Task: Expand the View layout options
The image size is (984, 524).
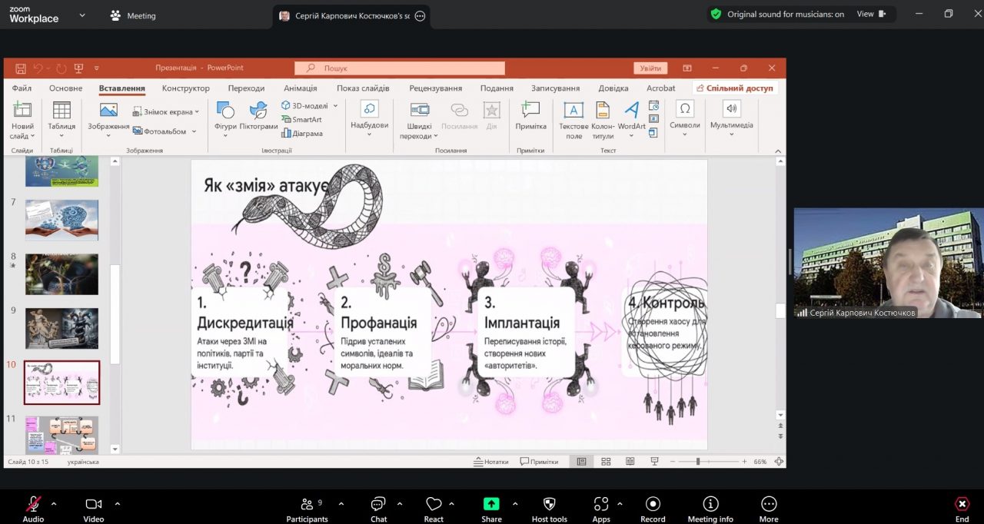Action: 871,14
